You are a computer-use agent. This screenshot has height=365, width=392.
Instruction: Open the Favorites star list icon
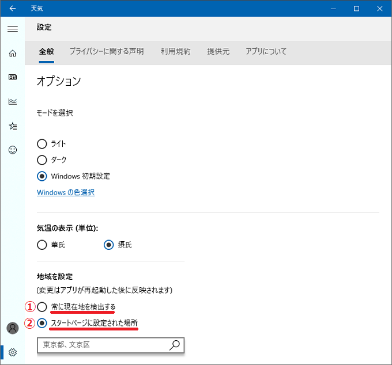coord(13,126)
